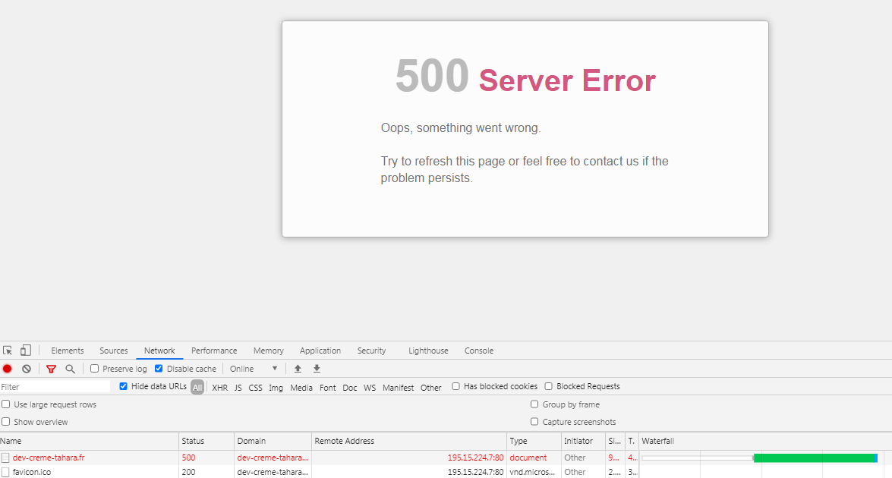Screen dimensions: 892x478
Task: Enable Preserve log checkbox
Action: pyautogui.click(x=94, y=368)
